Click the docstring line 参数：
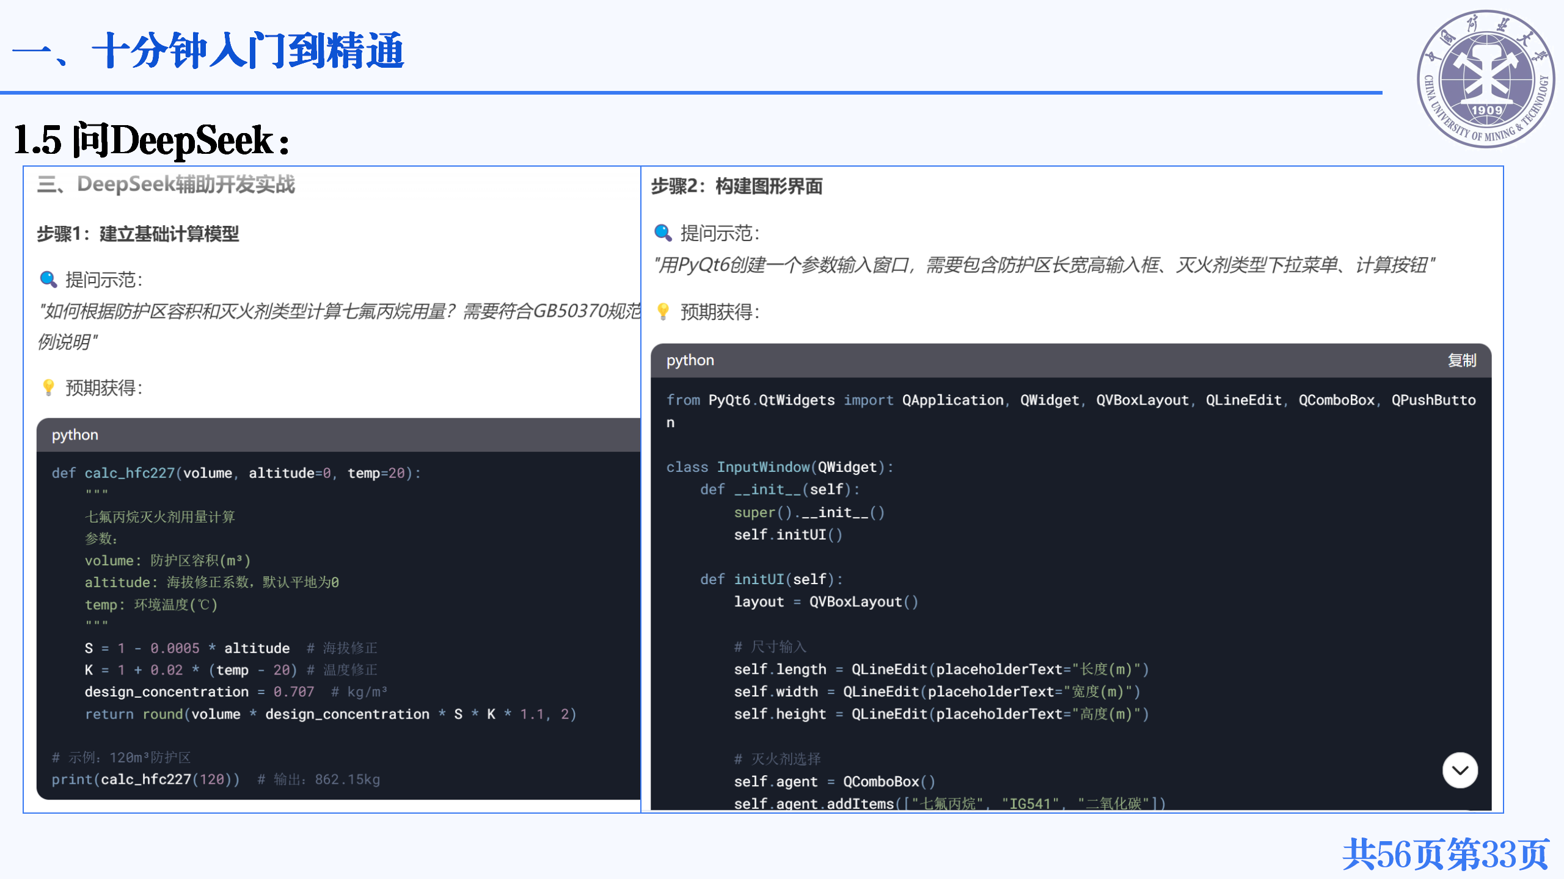The width and height of the screenshot is (1564, 879). tap(101, 538)
